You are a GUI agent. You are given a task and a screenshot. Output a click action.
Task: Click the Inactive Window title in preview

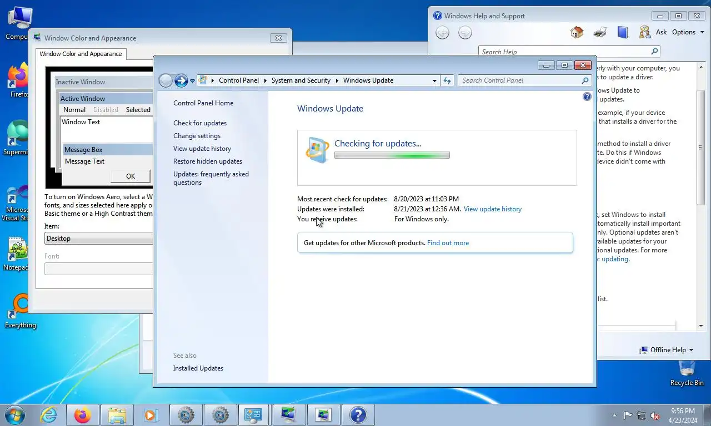81,82
